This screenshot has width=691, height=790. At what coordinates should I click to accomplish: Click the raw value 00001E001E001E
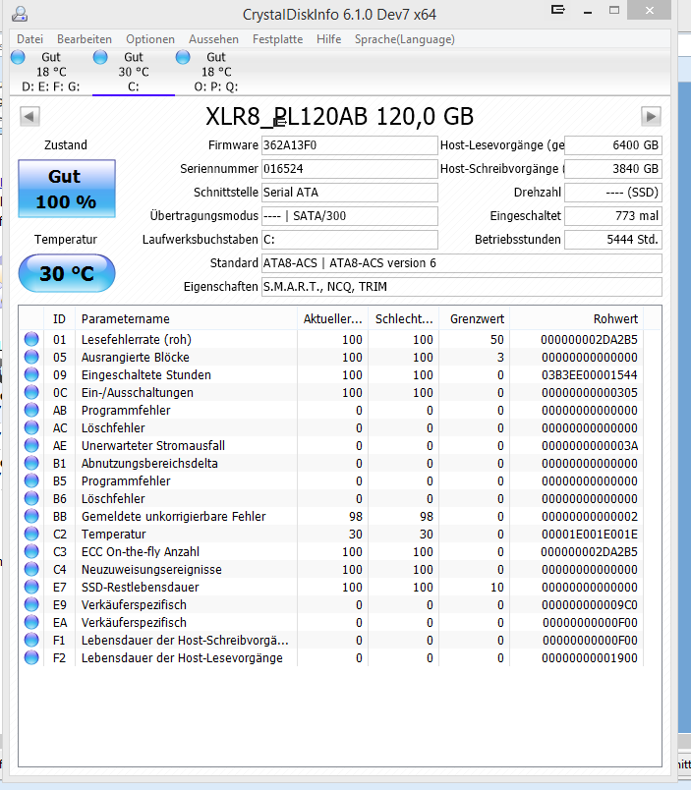tap(589, 535)
